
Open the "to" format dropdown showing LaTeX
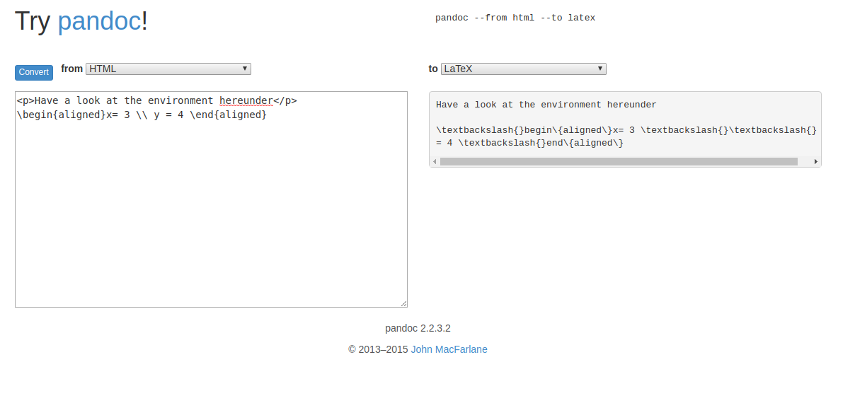click(523, 69)
